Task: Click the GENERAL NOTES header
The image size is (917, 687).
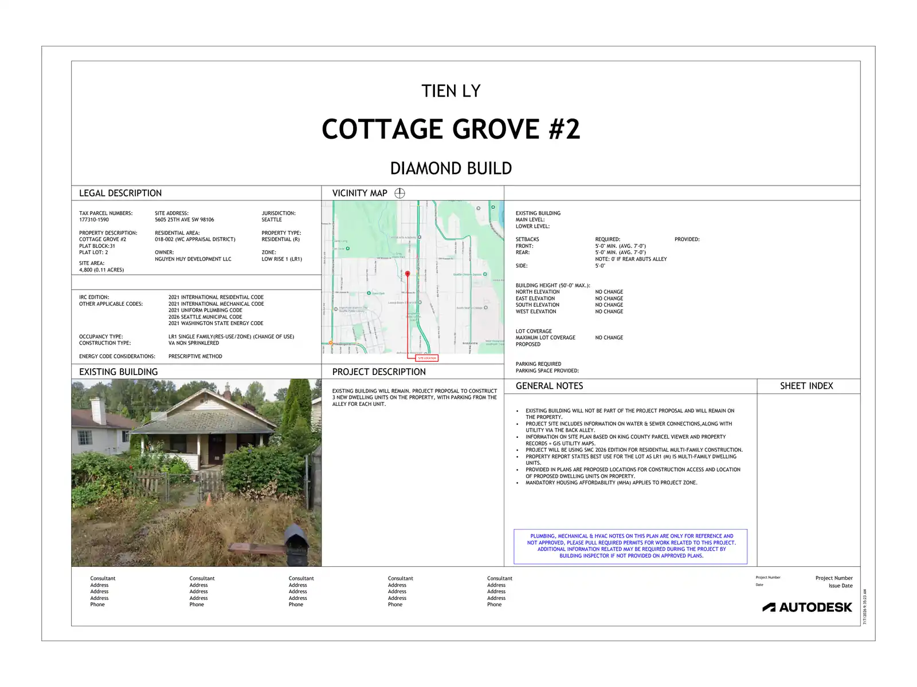Action: click(x=549, y=386)
